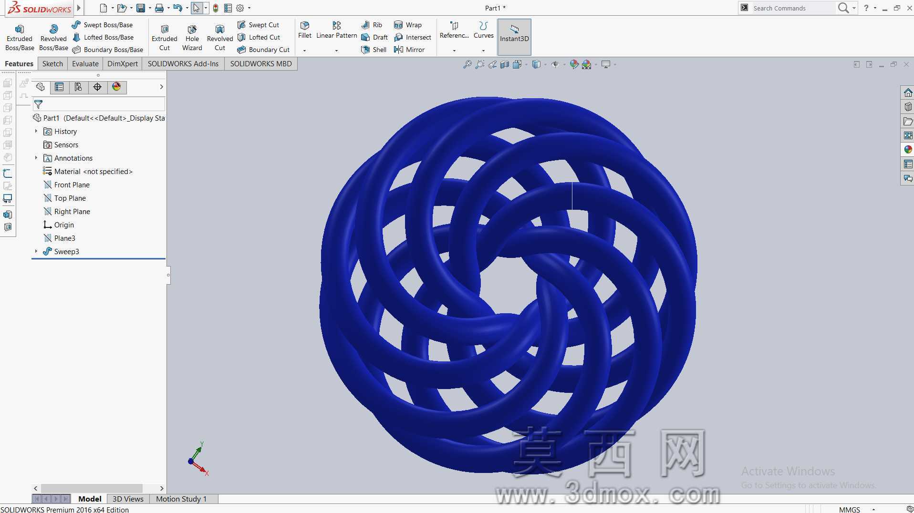
Task: Open the Appearances task pane icon
Action: (908, 150)
